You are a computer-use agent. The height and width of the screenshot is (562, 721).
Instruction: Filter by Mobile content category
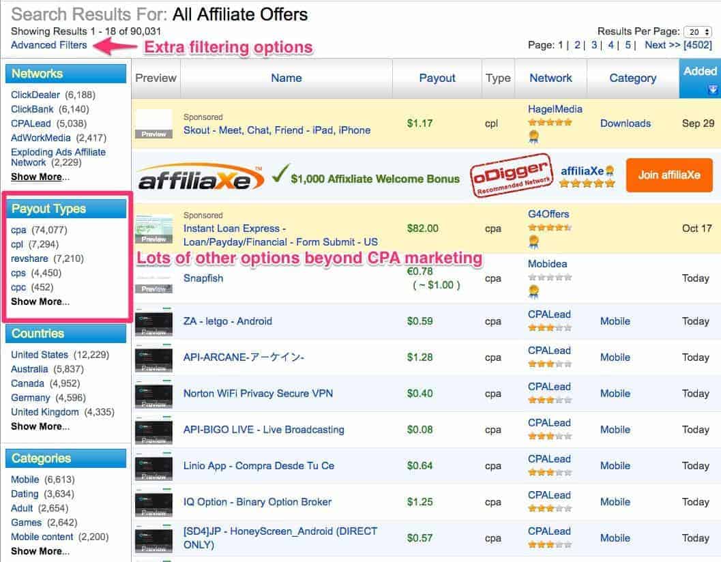[42, 537]
